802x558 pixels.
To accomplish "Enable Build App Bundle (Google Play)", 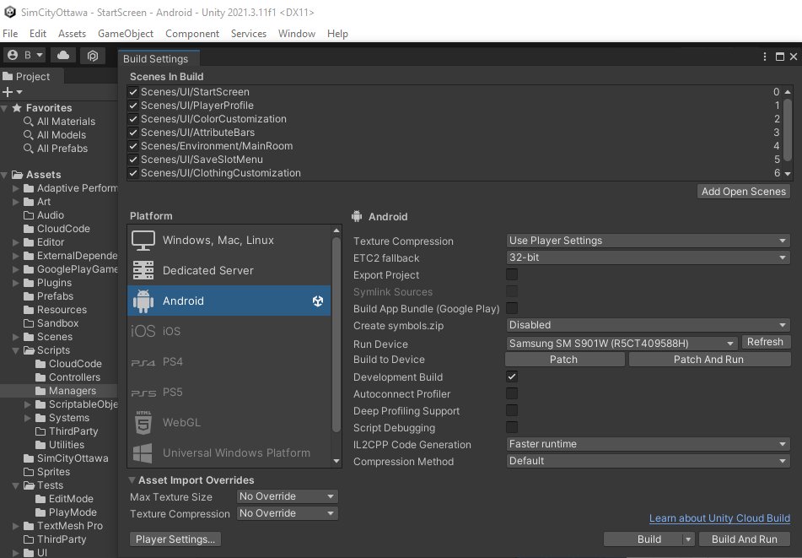I will click(512, 308).
